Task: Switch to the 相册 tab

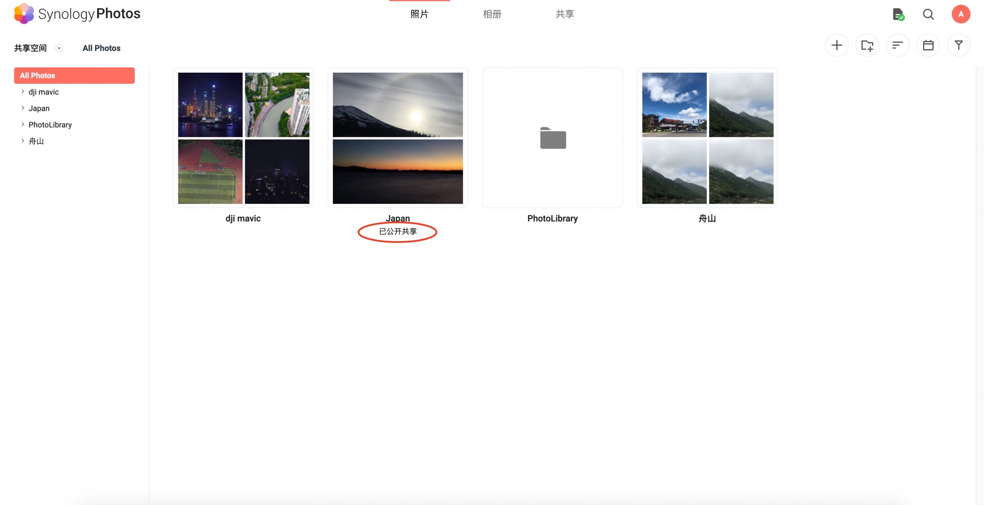Action: 492,14
